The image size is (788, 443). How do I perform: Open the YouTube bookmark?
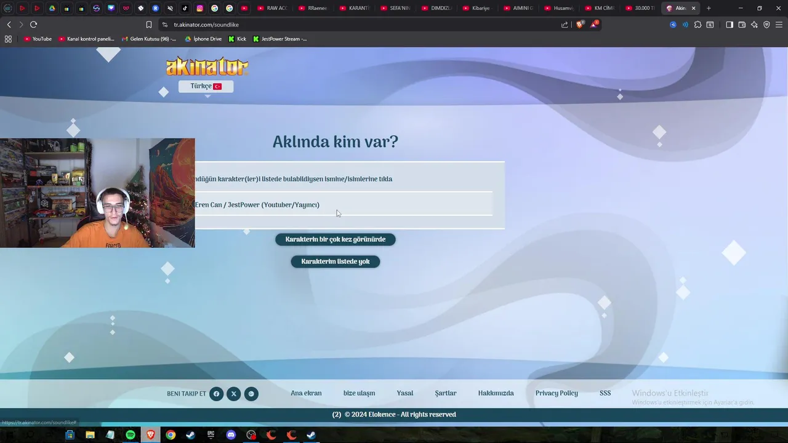[x=38, y=39]
